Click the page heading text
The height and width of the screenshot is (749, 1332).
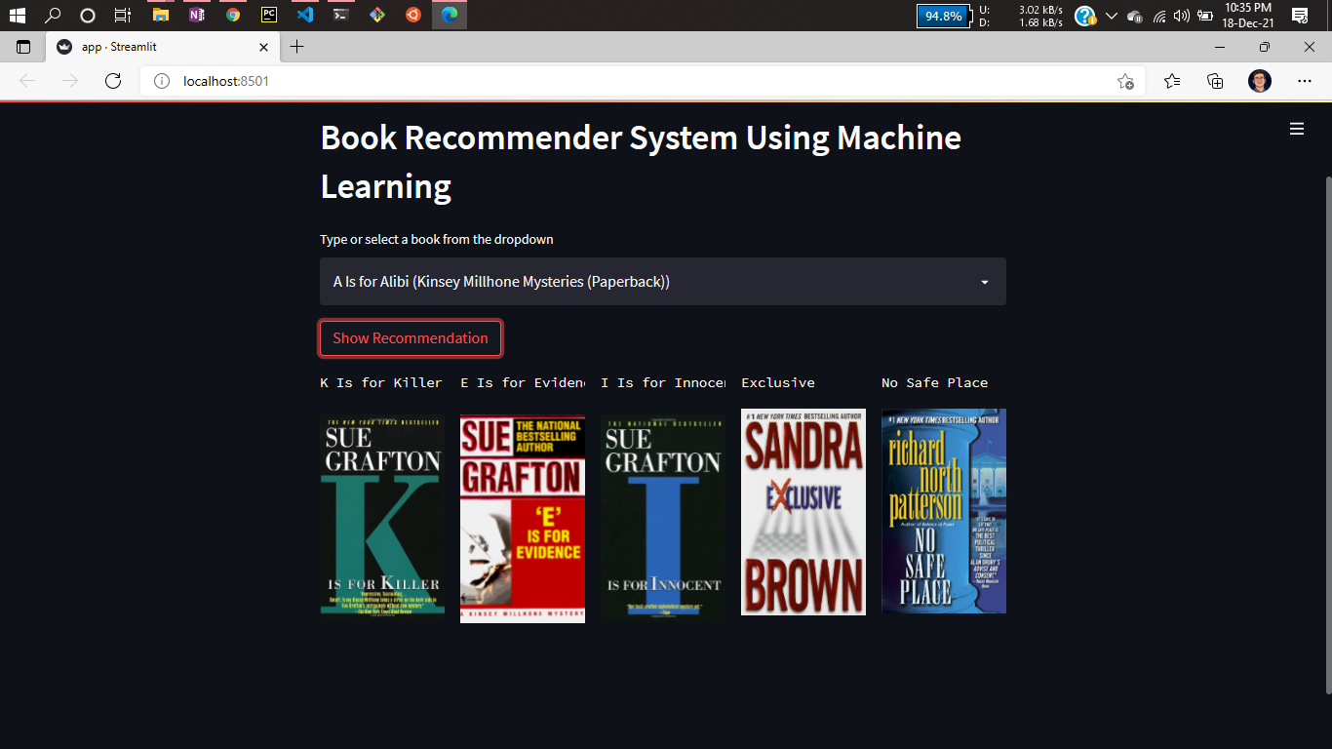click(641, 162)
